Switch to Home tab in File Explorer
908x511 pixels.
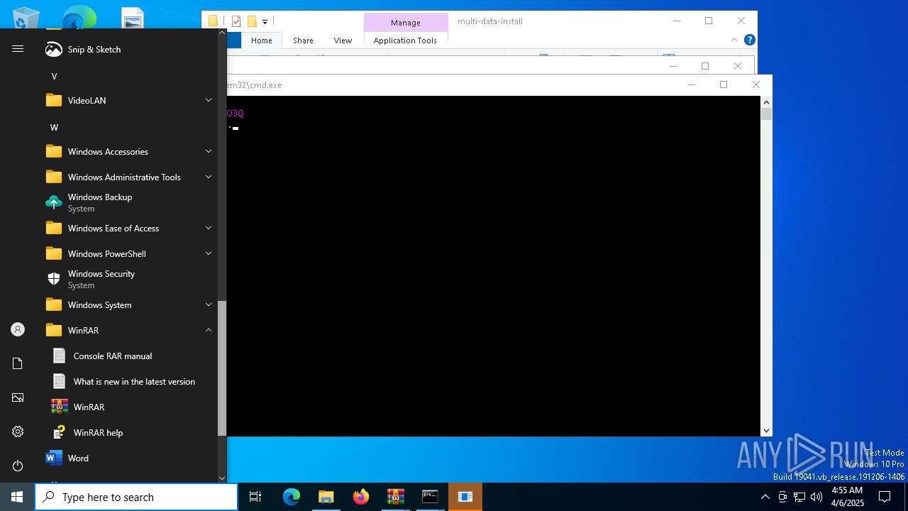tap(261, 40)
